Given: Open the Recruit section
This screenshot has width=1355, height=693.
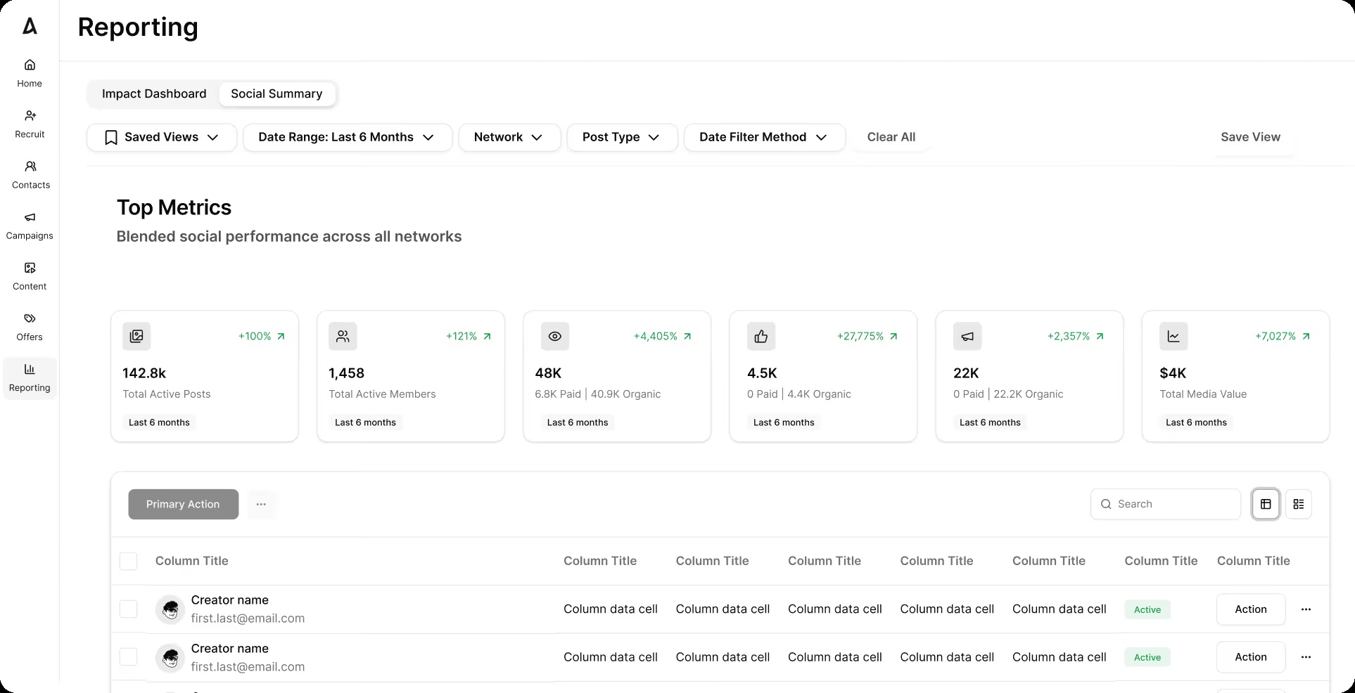Looking at the screenshot, I should pyautogui.click(x=30, y=124).
